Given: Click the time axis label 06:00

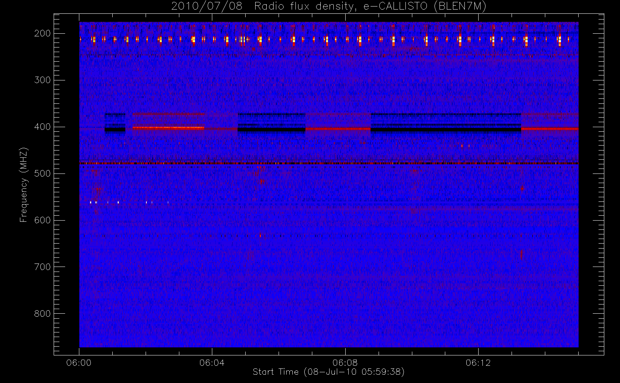Looking at the screenshot, I should coord(79,363).
